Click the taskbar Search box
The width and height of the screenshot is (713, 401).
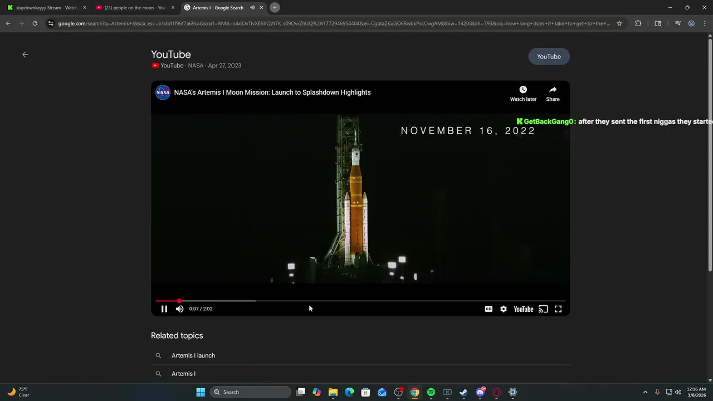click(x=250, y=392)
